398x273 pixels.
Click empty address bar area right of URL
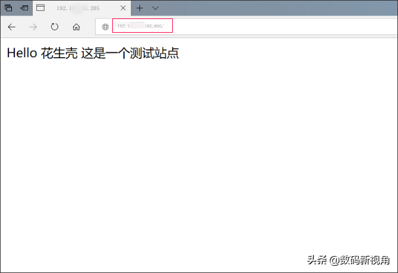click(279, 27)
